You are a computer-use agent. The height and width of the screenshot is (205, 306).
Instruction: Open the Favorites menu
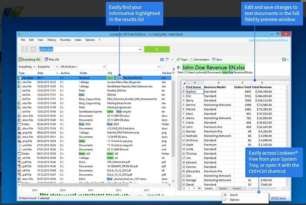65,40
